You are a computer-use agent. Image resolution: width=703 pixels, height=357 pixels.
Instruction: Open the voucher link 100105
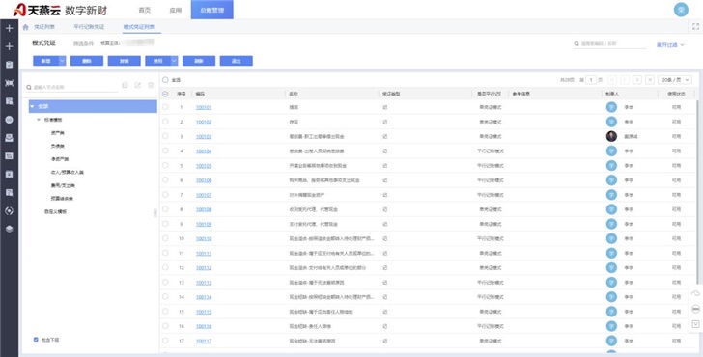tap(204, 166)
